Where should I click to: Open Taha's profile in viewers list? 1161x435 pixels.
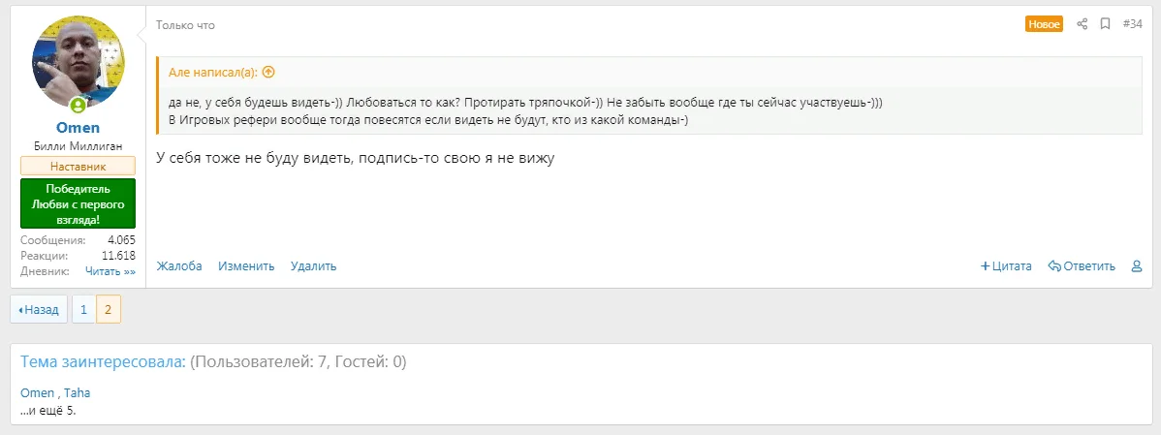point(78,393)
